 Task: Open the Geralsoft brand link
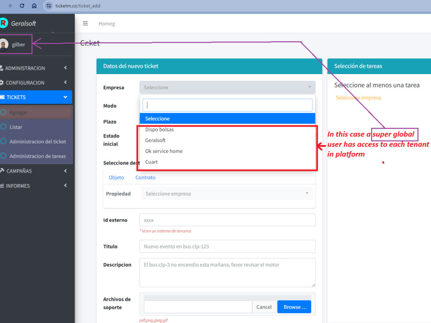(x=23, y=24)
